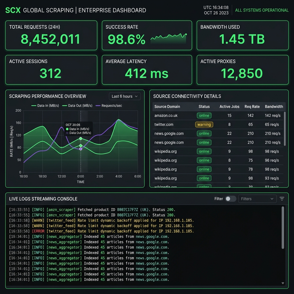The height and width of the screenshot is (294, 294).
Task: Click the 16:00 time axis label
Action: tap(24, 176)
